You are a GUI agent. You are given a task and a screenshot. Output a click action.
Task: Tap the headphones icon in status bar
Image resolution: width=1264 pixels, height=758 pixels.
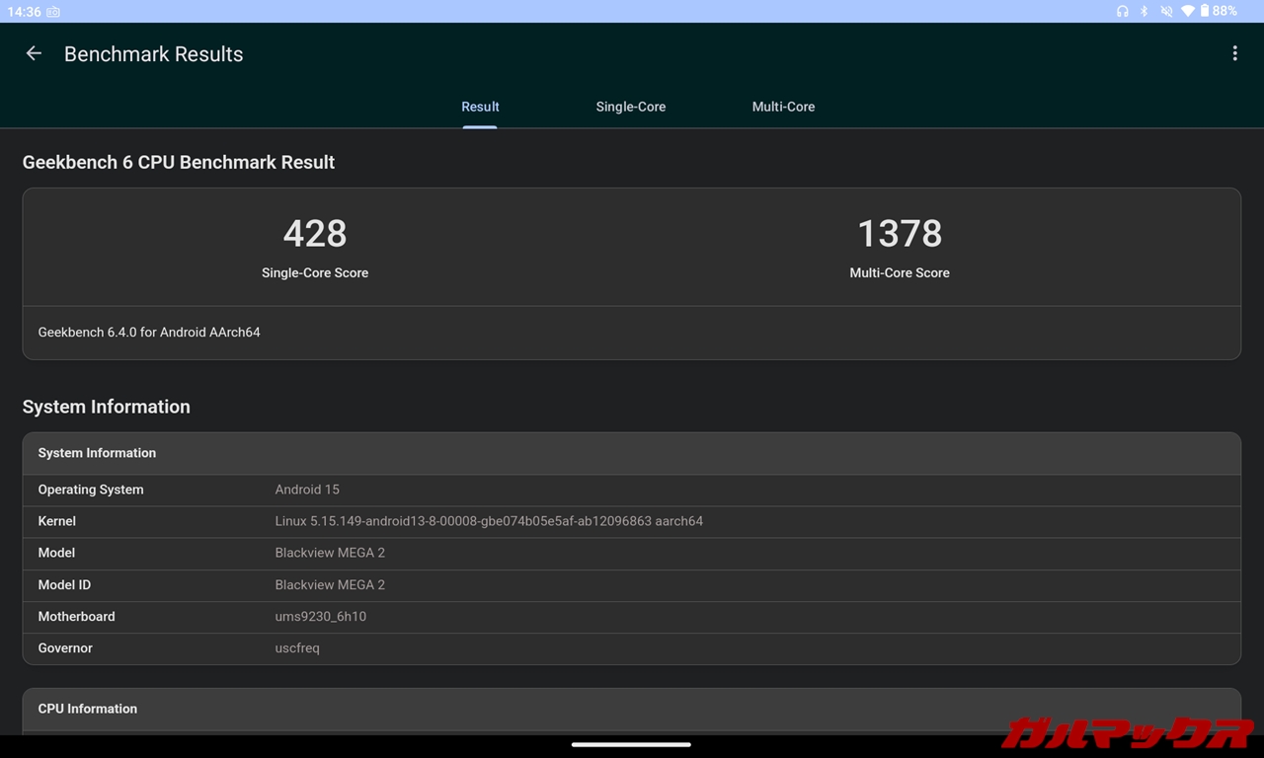[1122, 11]
